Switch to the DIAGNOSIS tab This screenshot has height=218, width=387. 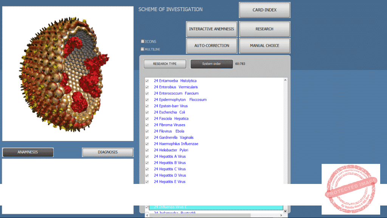(108, 152)
